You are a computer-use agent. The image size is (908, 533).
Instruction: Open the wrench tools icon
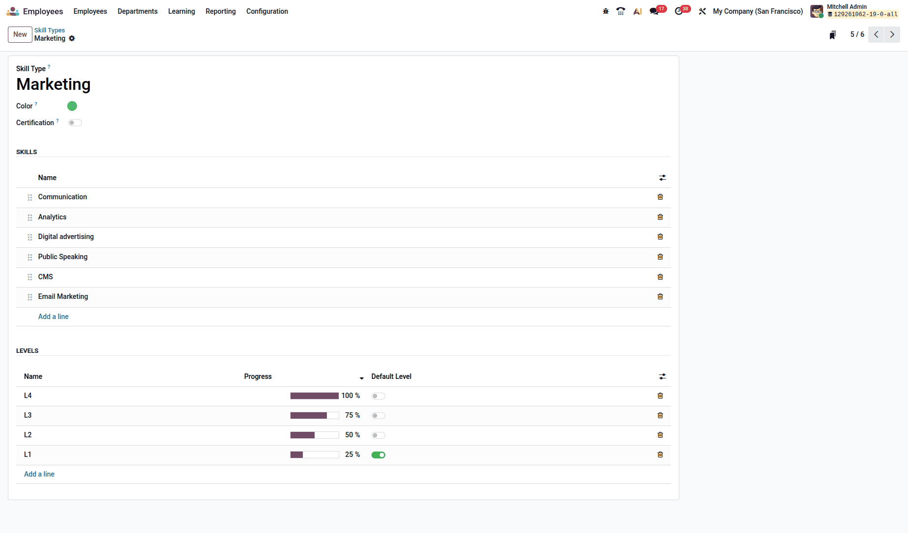click(x=702, y=11)
